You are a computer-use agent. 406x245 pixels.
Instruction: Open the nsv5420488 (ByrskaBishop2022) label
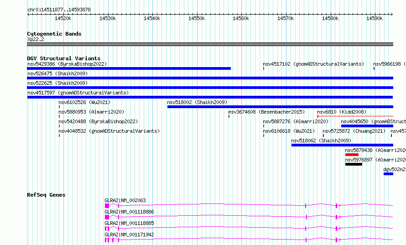point(98,121)
